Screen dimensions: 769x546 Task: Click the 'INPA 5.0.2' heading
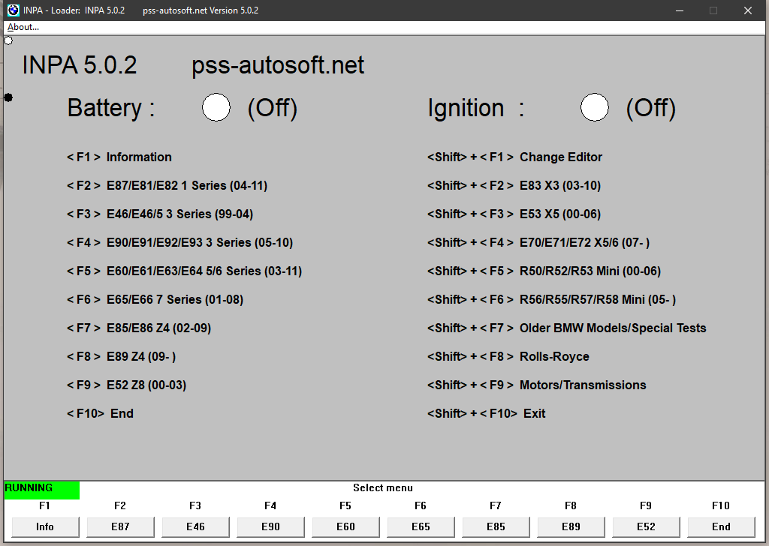[80, 65]
